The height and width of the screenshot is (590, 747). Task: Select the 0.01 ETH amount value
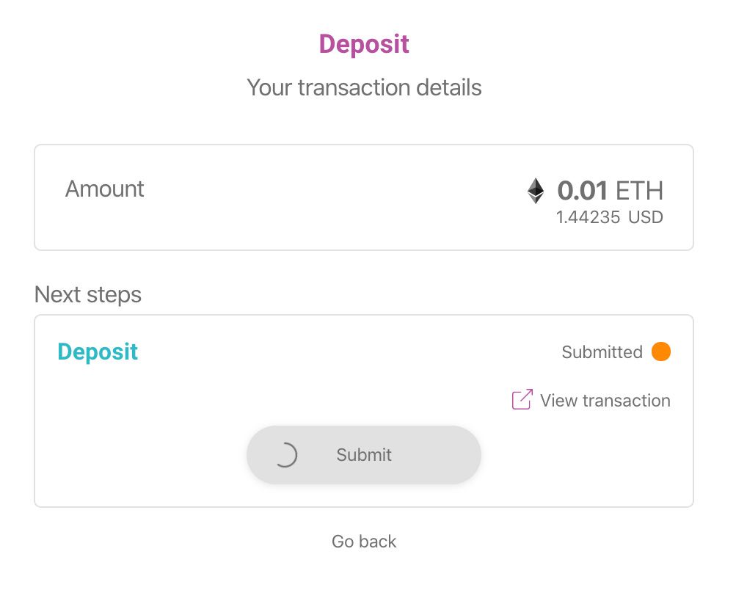pyautogui.click(x=582, y=191)
